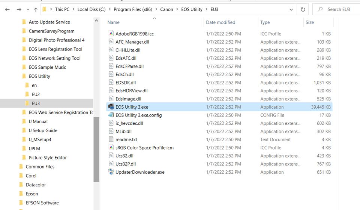This screenshot has height=210, width=360.
Task: Select the en subfolder in tree
Action: pyautogui.click(x=34, y=85)
